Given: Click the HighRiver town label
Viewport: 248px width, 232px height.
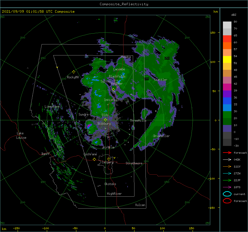Looking at the screenshot, I should pos(114,194).
